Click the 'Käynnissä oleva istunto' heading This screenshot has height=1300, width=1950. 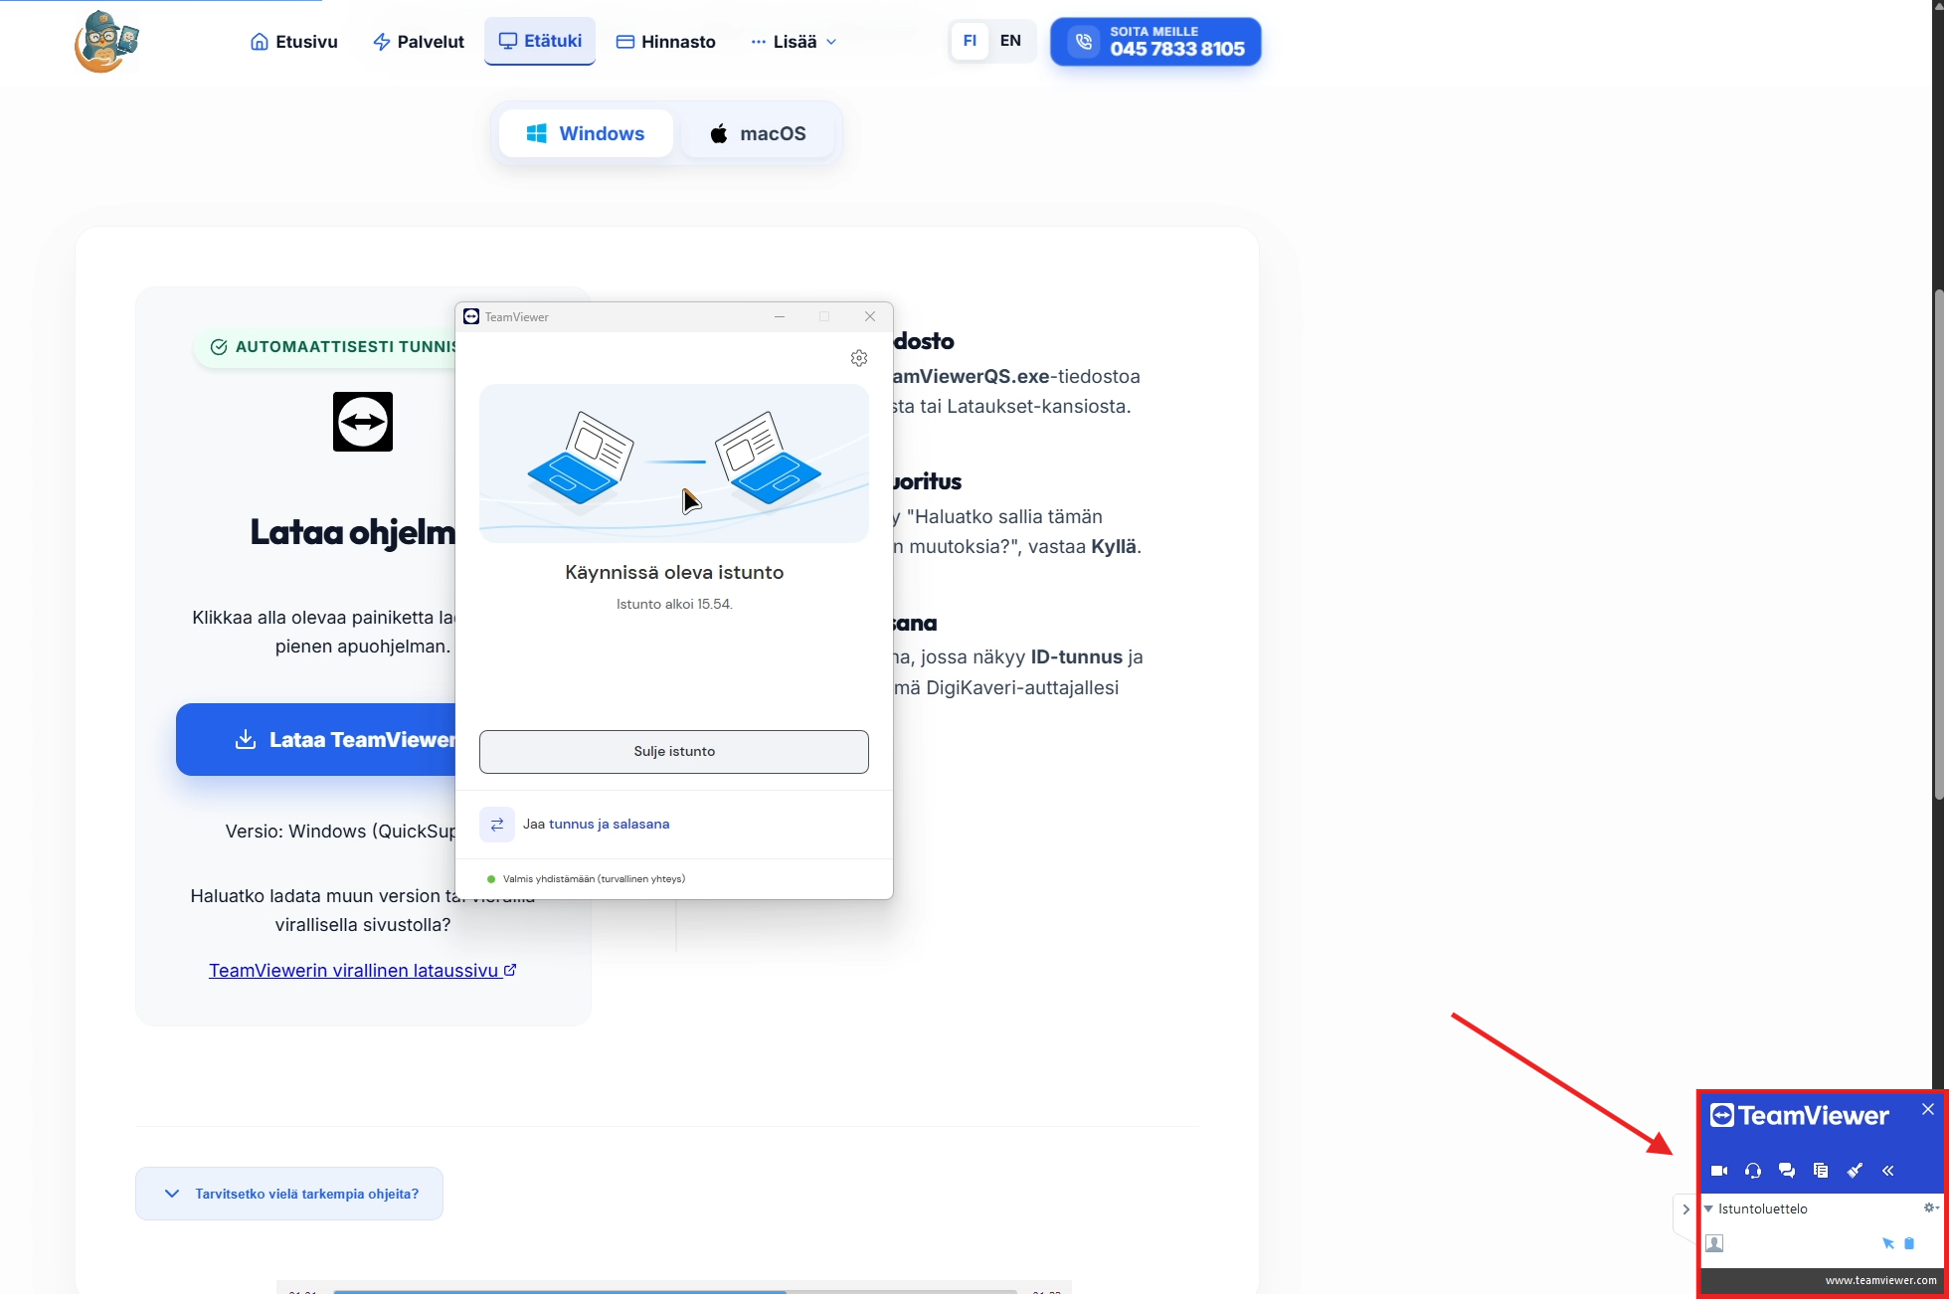674,573
